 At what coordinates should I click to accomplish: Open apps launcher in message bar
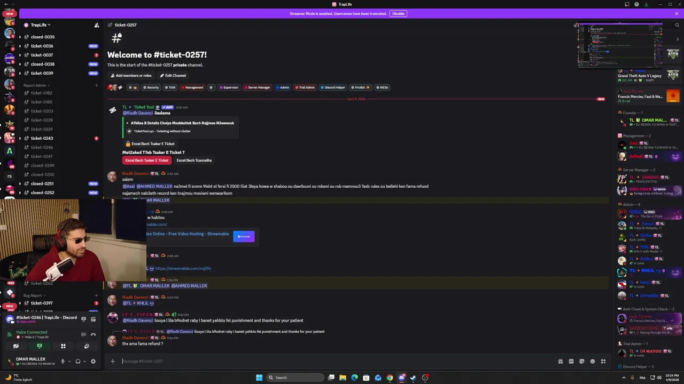(603, 361)
